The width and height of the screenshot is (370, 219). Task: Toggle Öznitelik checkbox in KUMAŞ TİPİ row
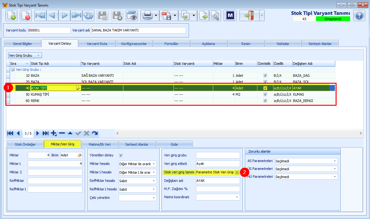[x=265, y=94]
